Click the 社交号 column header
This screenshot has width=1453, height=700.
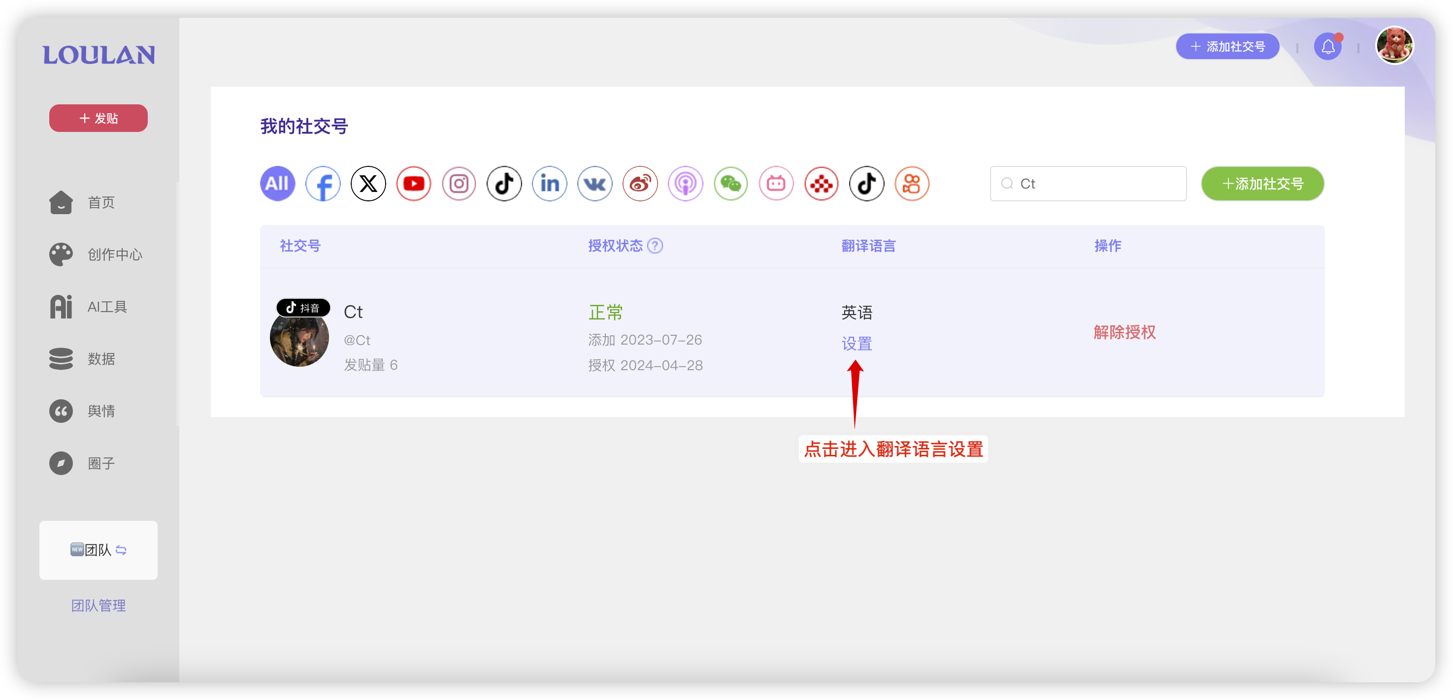(x=300, y=246)
